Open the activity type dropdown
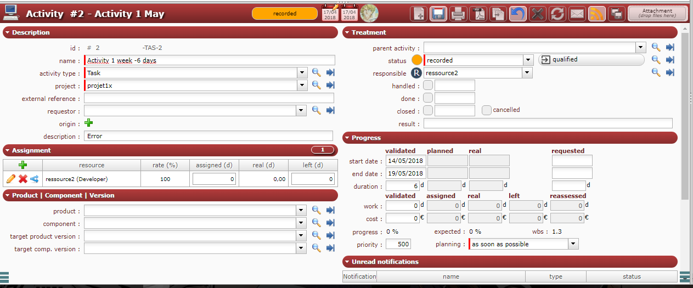This screenshot has height=288, width=693. pos(302,72)
